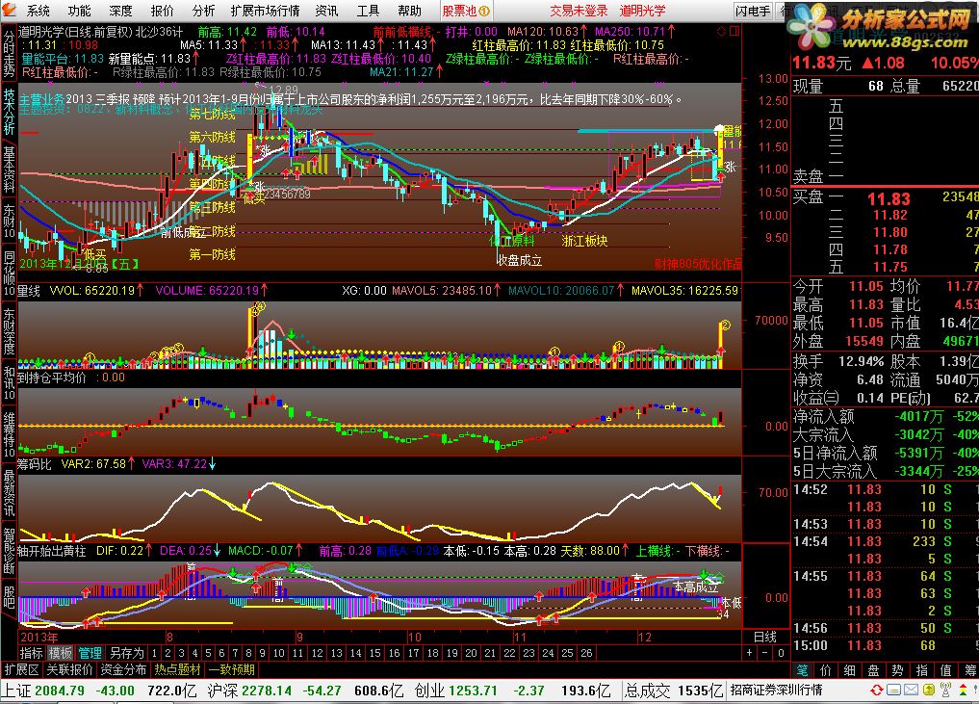This screenshot has height=704, width=979.
Task: Select template number 13 in bottom bar
Action: [337, 653]
